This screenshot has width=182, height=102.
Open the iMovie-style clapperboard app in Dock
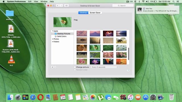tap(161, 97)
